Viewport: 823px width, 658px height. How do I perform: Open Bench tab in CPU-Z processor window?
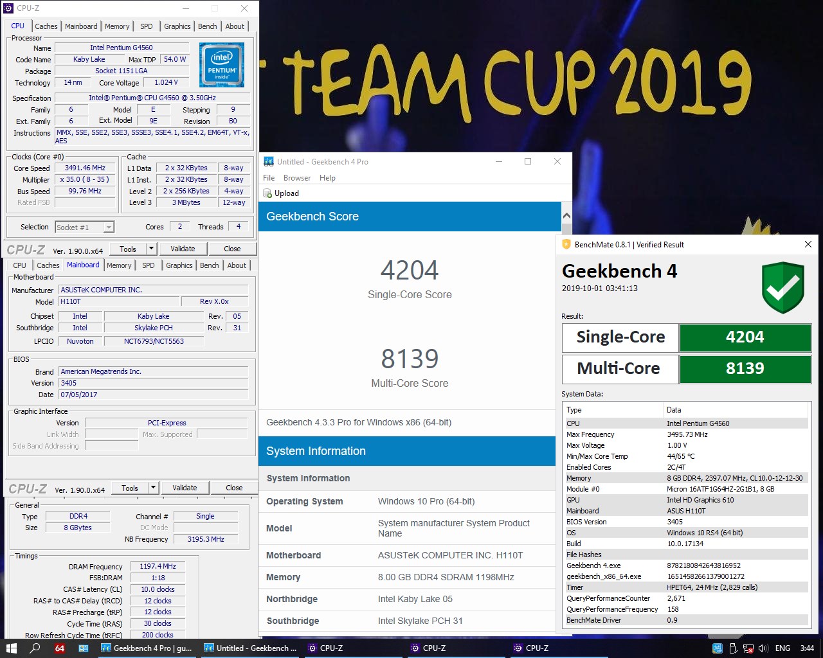207,26
